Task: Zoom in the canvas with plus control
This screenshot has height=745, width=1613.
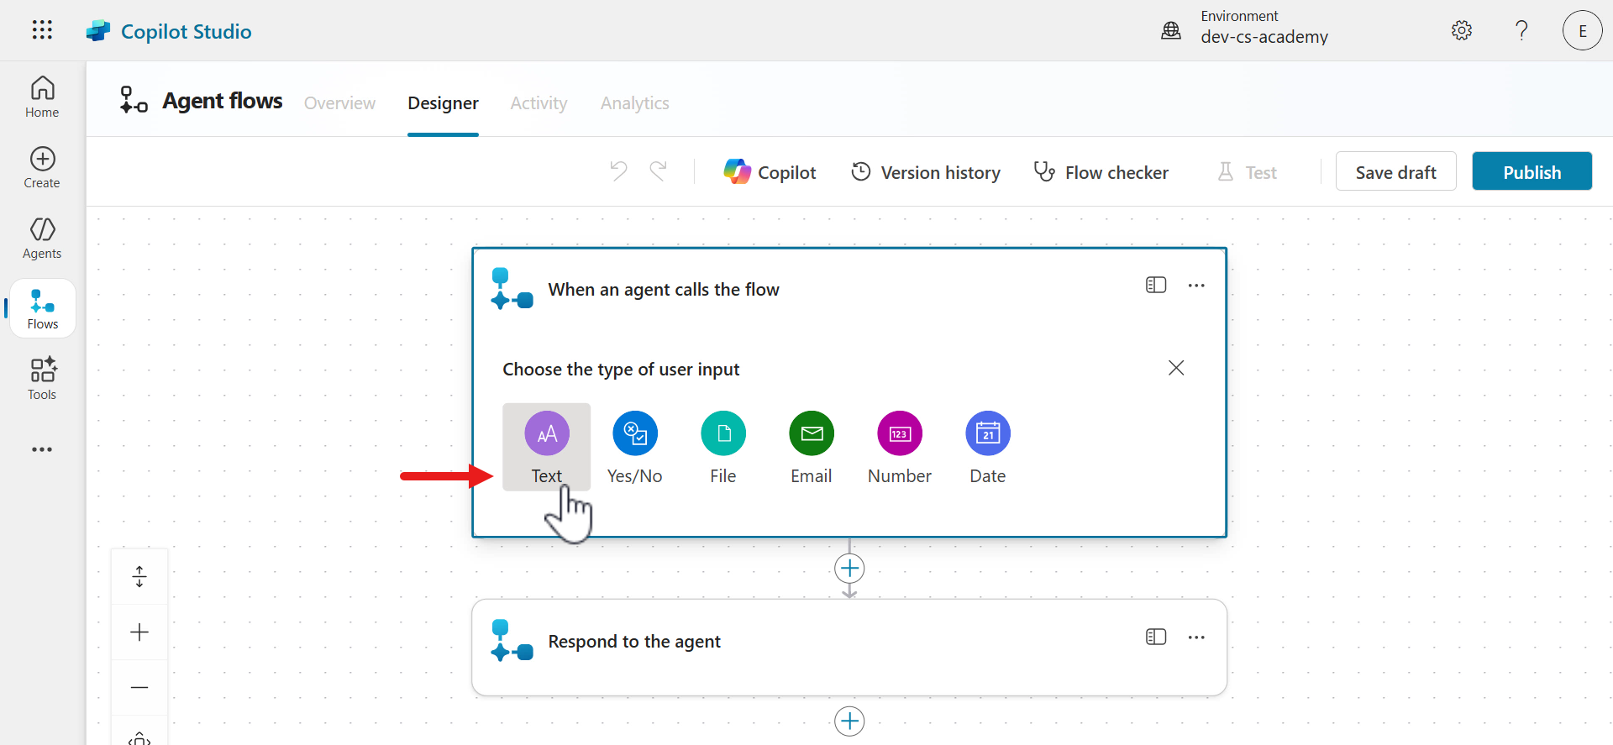Action: click(139, 632)
